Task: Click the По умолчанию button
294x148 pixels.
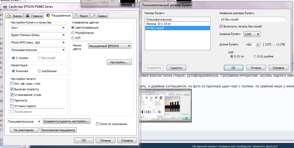Action: click(24, 130)
